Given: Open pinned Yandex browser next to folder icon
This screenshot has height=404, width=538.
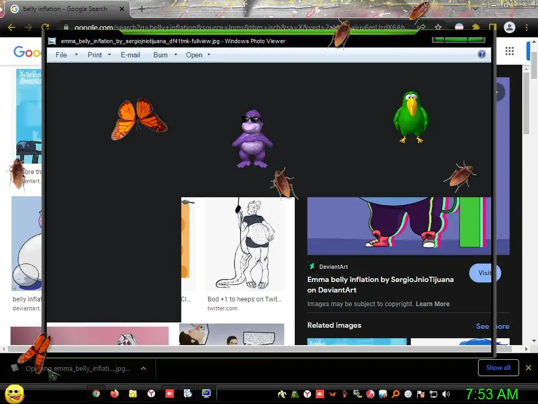Looking at the screenshot, I should (x=151, y=393).
